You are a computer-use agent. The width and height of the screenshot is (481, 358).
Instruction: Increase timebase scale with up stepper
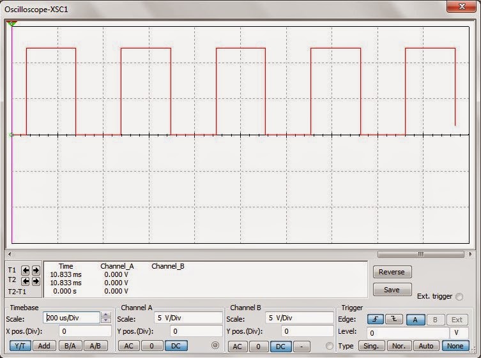click(106, 315)
